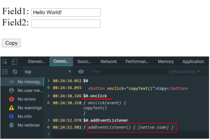Image resolution: width=210 pixels, height=140 pixels.
Task: Open the Default levels dropdown
Action: [185, 72]
